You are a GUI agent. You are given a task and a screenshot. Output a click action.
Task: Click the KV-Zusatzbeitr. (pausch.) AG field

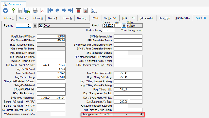coord(58,114)
